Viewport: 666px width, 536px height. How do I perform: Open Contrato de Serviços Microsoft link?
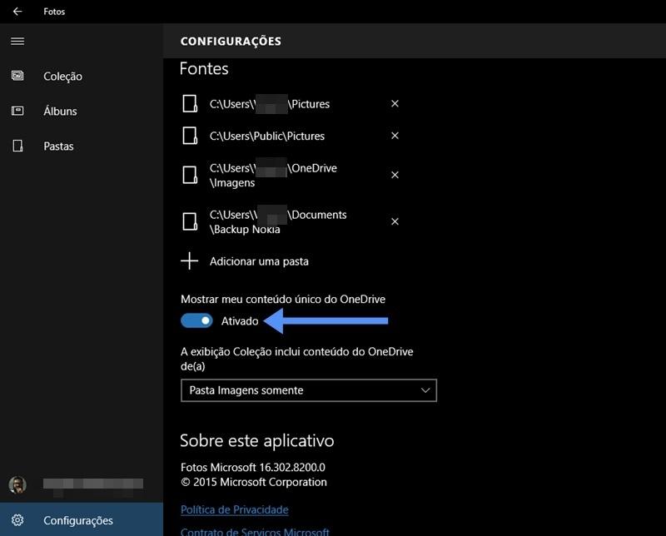point(255,531)
